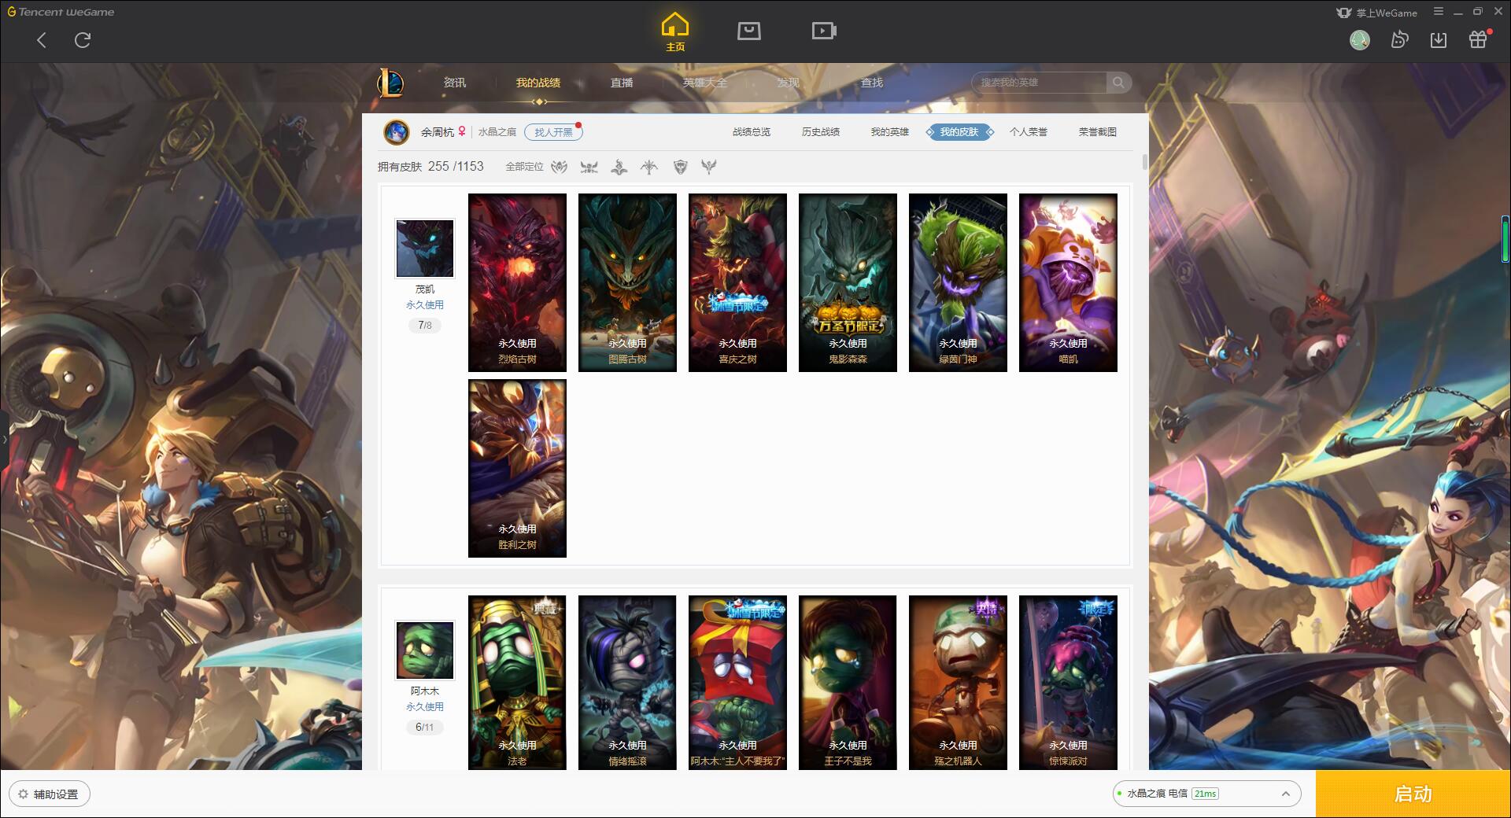Click 余周杭 profile avatar

coord(397,132)
